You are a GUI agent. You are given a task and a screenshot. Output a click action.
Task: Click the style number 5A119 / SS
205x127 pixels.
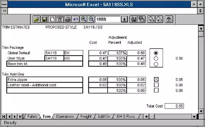(93, 27)
